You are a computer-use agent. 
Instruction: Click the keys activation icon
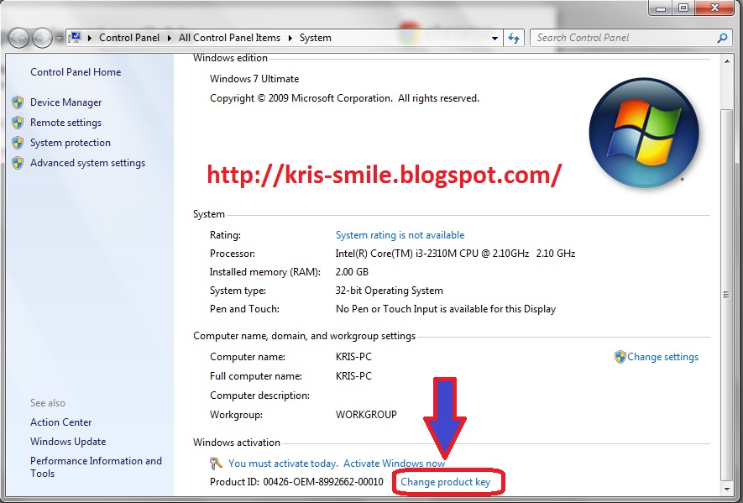point(216,464)
